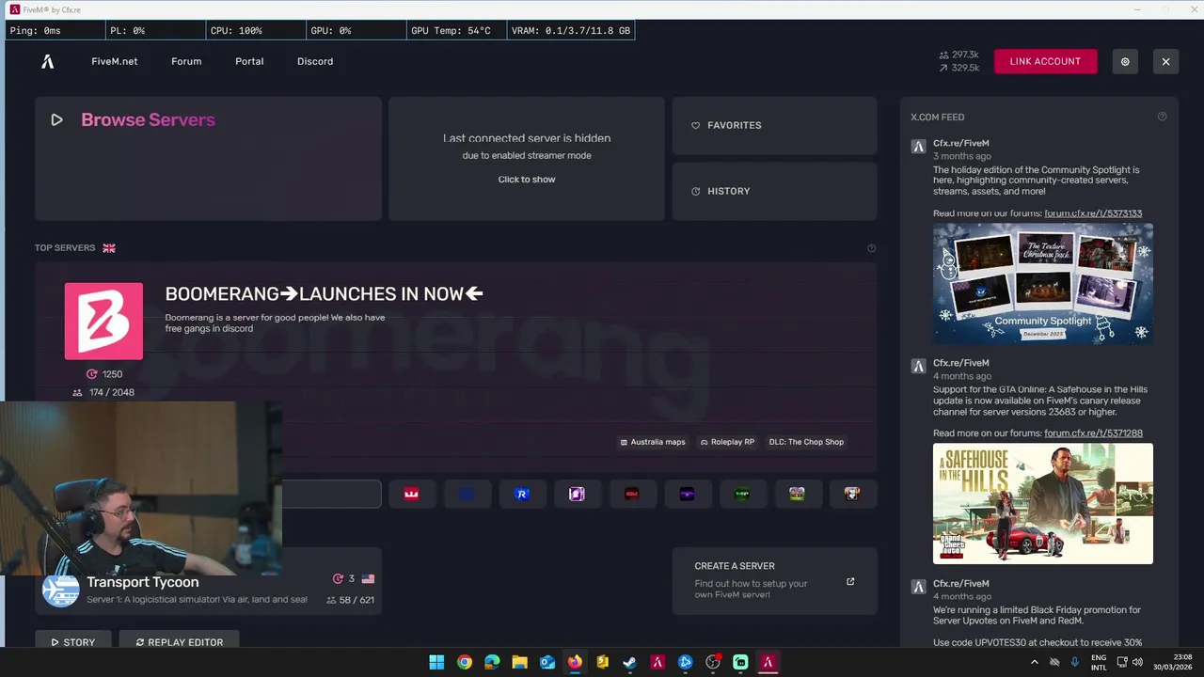The width and height of the screenshot is (1204, 677).
Task: Select the Australia maps tag
Action: 653,442
